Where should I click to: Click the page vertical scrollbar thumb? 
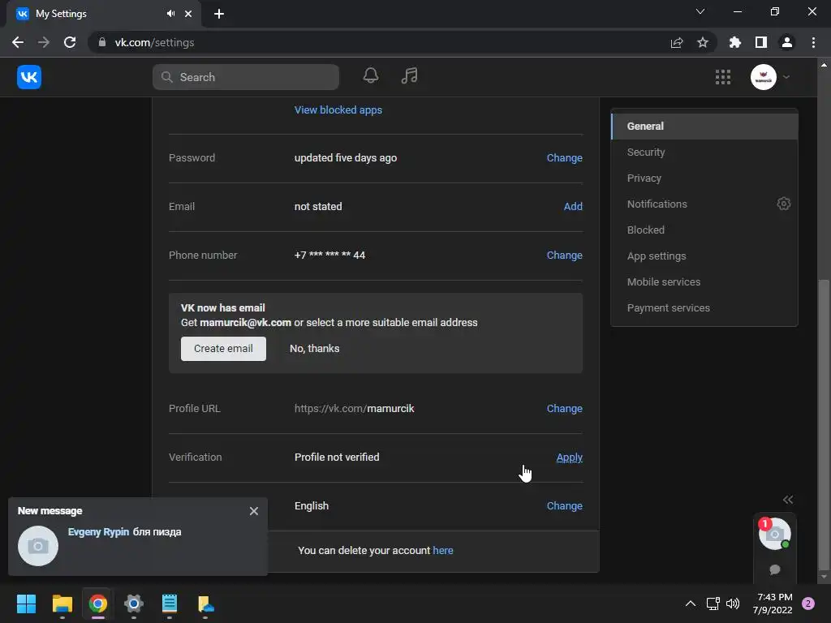(x=824, y=423)
